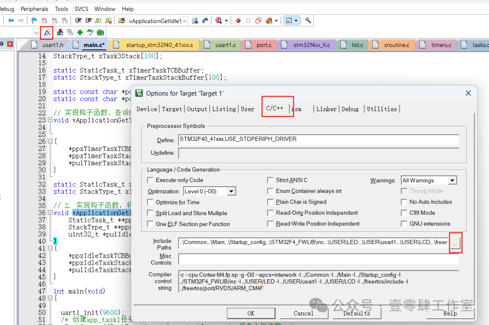Open the window layout dropdown arrow
This screenshot has height=325, width=489.
click(296, 20)
